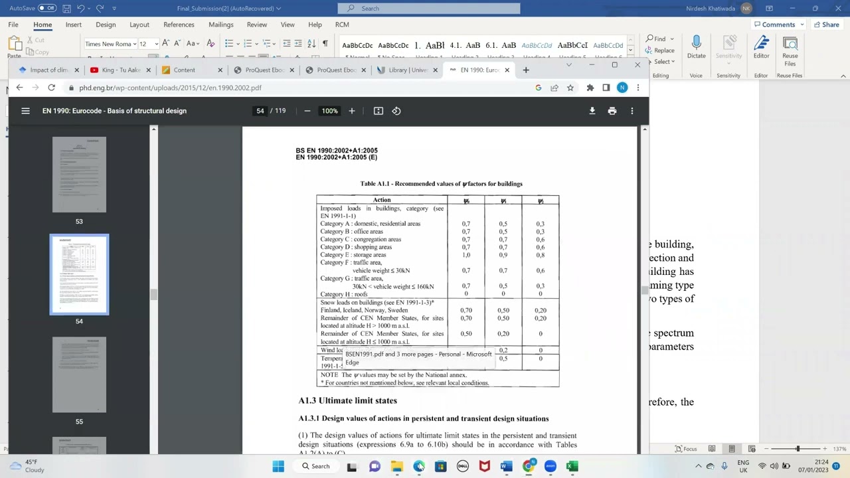Download the PDF file
This screenshot has width=850, height=478.
coord(592,111)
